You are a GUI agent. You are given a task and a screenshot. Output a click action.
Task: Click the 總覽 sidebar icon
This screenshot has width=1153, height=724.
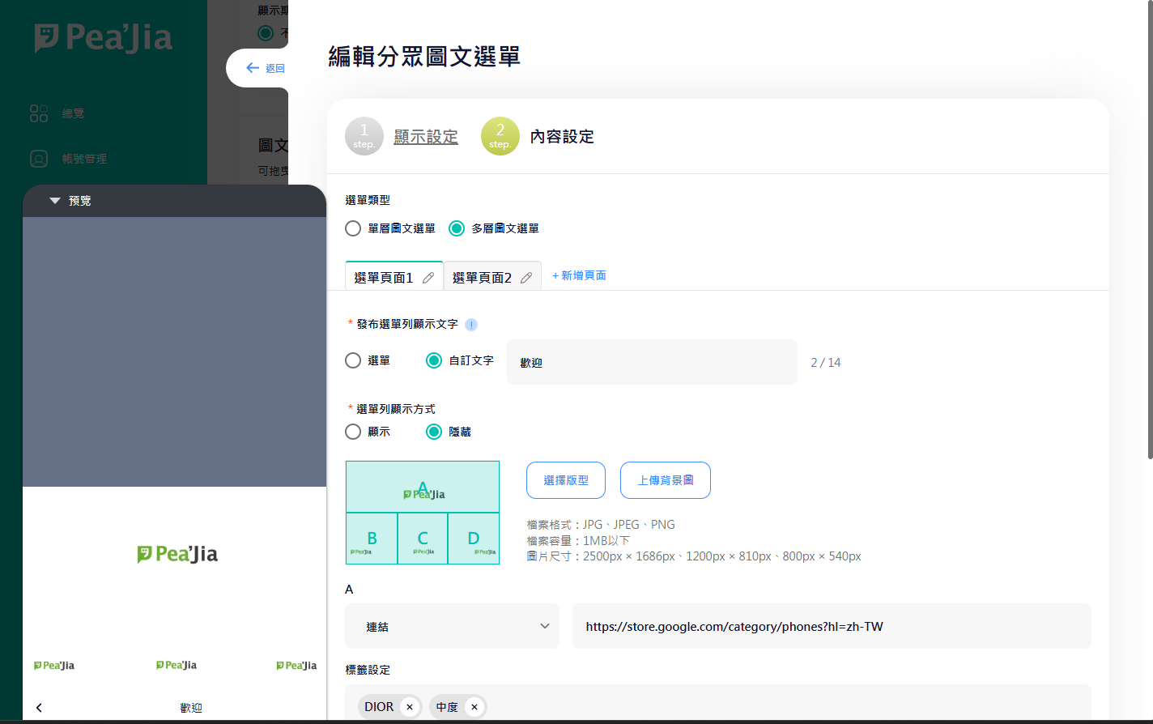[x=39, y=113]
